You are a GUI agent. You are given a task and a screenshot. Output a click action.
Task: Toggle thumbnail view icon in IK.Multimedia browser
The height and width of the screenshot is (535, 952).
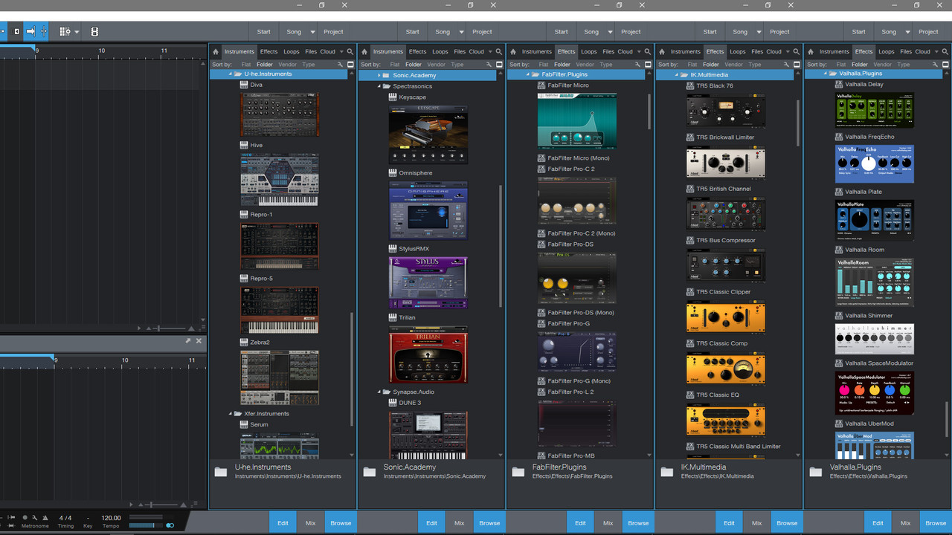(x=795, y=65)
